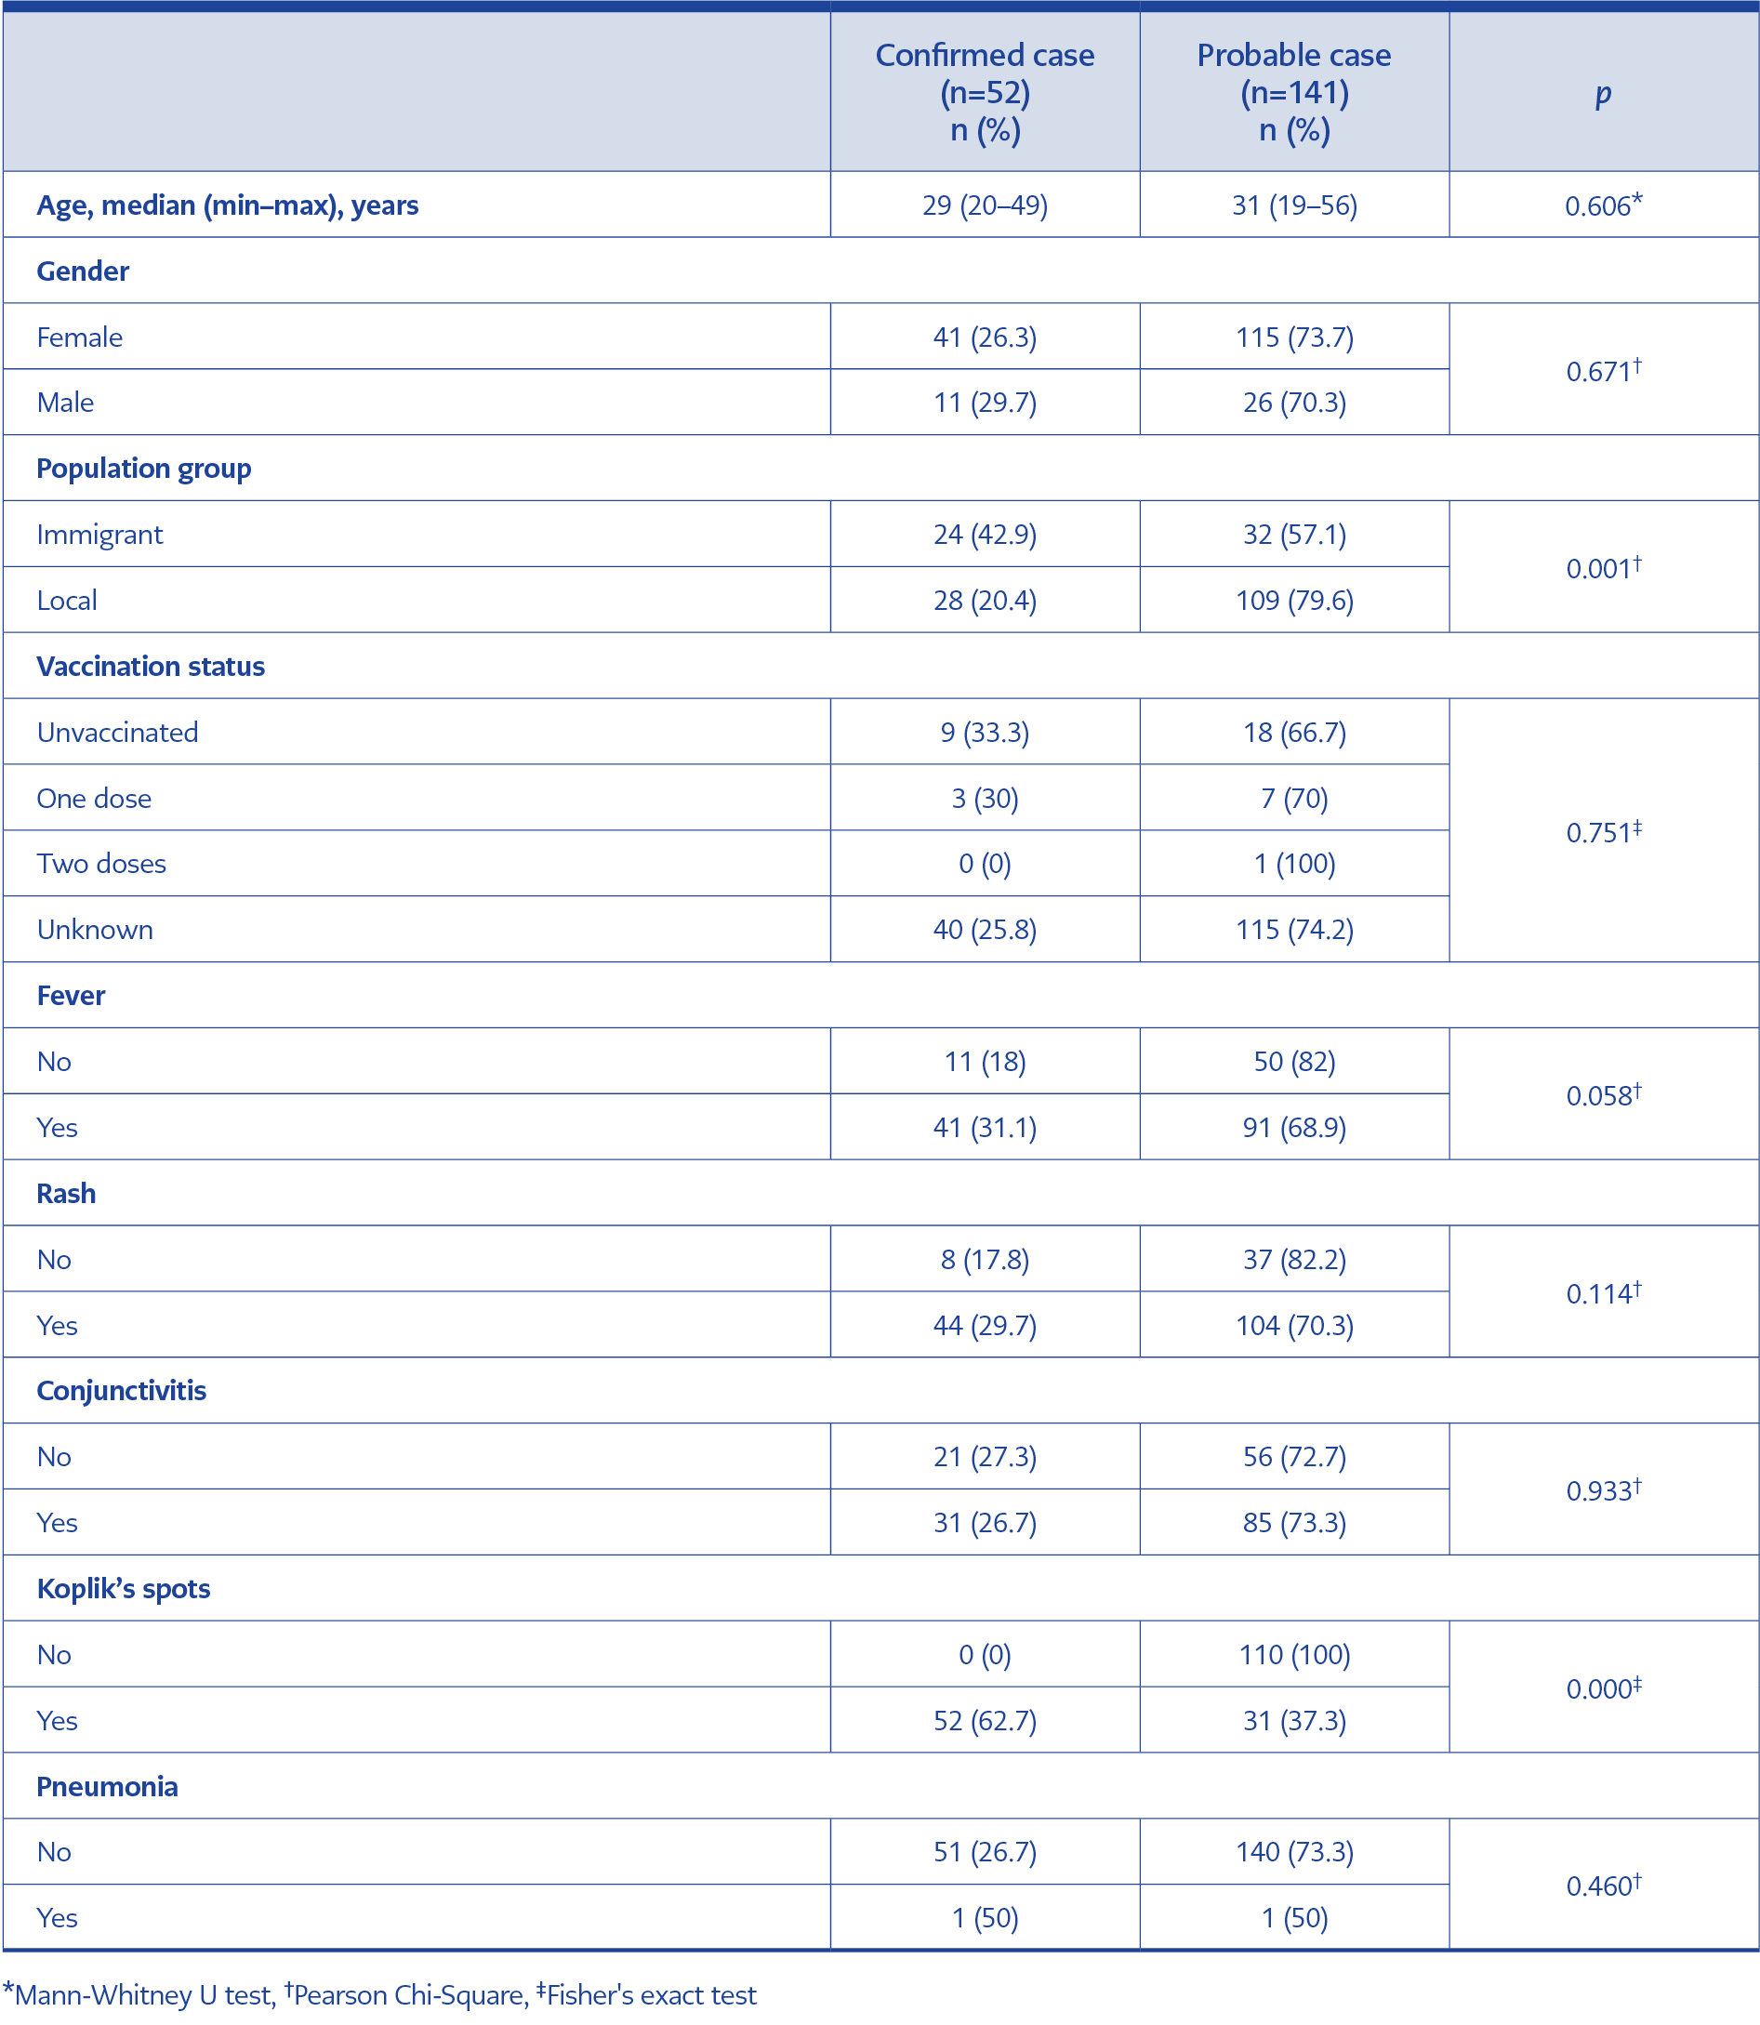Viewport: 1760px width, 2025px height.
Task: Click the 'Rash' section heading
Action: [66, 1193]
